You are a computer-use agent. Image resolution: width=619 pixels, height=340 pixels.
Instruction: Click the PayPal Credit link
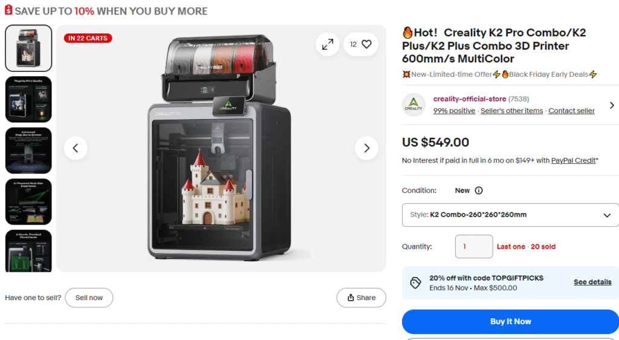click(x=574, y=160)
